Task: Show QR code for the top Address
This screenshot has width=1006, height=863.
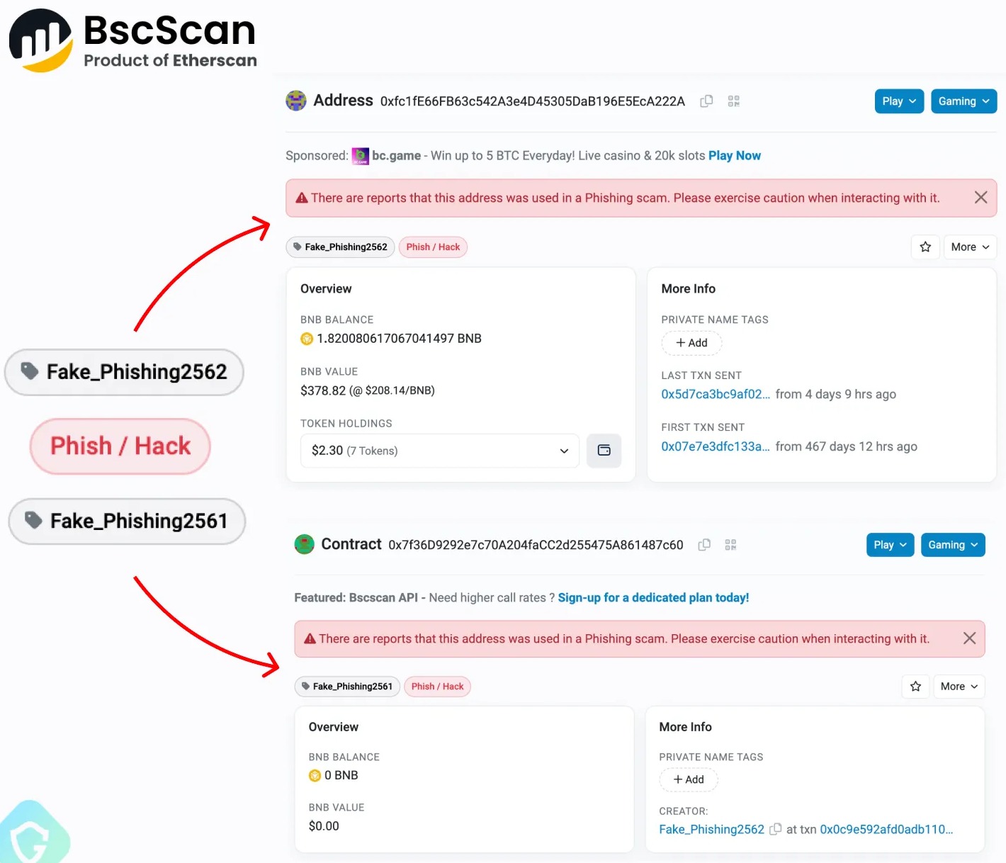Action: 733,101
